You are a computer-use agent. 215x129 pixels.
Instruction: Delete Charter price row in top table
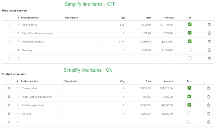[209, 25]
